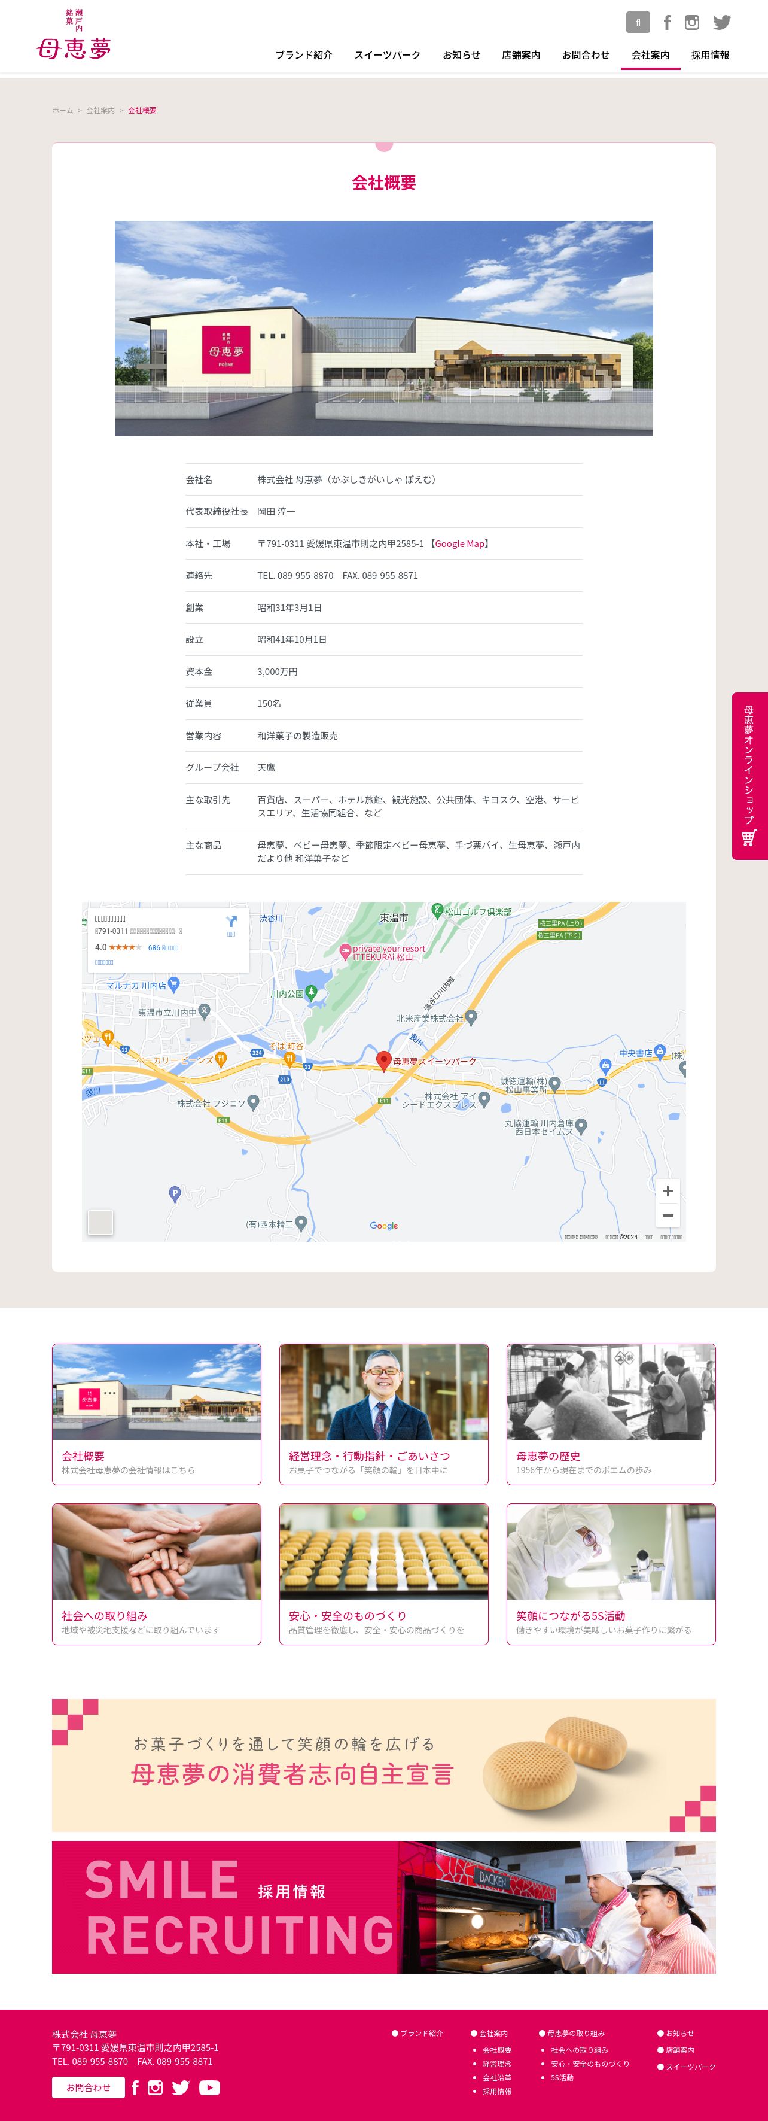This screenshot has height=2121, width=768.
Task: Open the ブランド紹介 menu item
Action: 304,55
